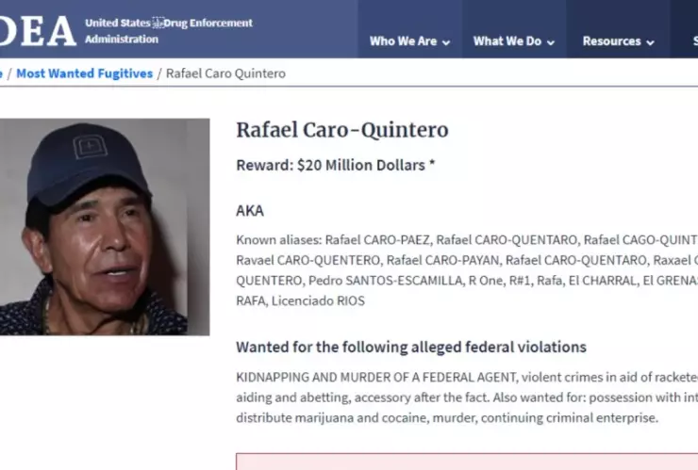Click the alleged federal violations heading
This screenshot has height=470, width=698.
[411, 347]
